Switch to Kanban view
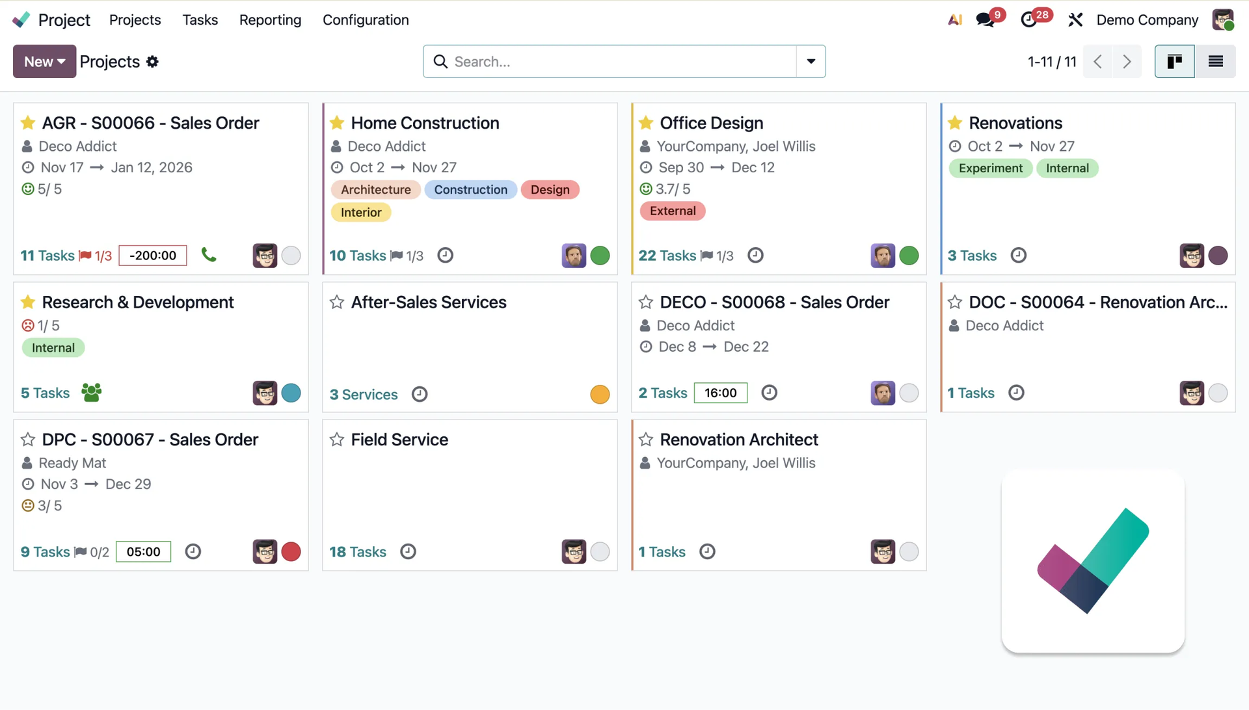The width and height of the screenshot is (1249, 710). (x=1174, y=62)
